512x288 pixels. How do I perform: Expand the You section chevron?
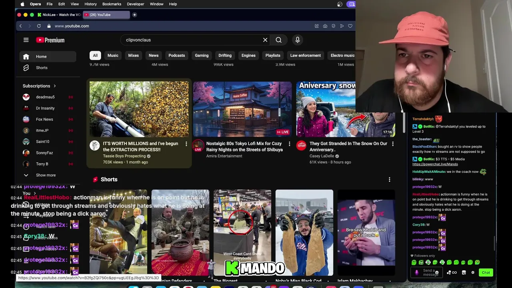point(35,193)
